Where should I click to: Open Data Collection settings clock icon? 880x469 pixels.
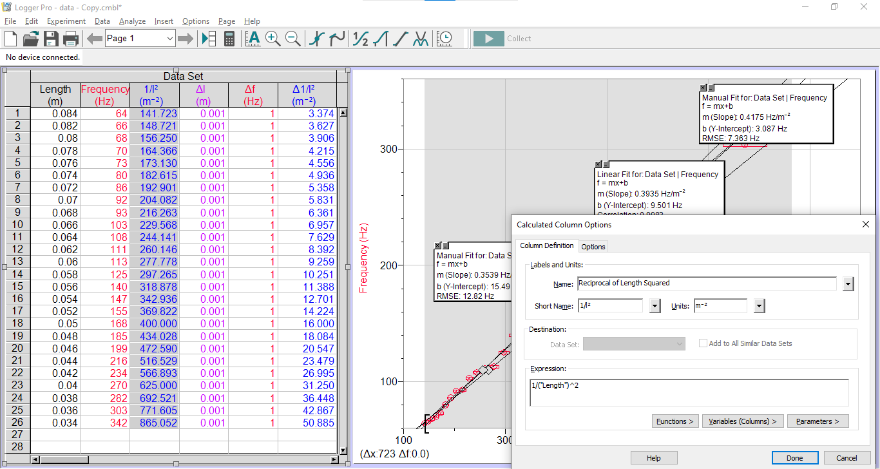pyautogui.click(x=445, y=39)
